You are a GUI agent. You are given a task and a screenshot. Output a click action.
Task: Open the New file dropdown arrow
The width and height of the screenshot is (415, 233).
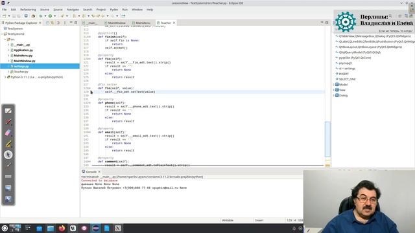8,16
